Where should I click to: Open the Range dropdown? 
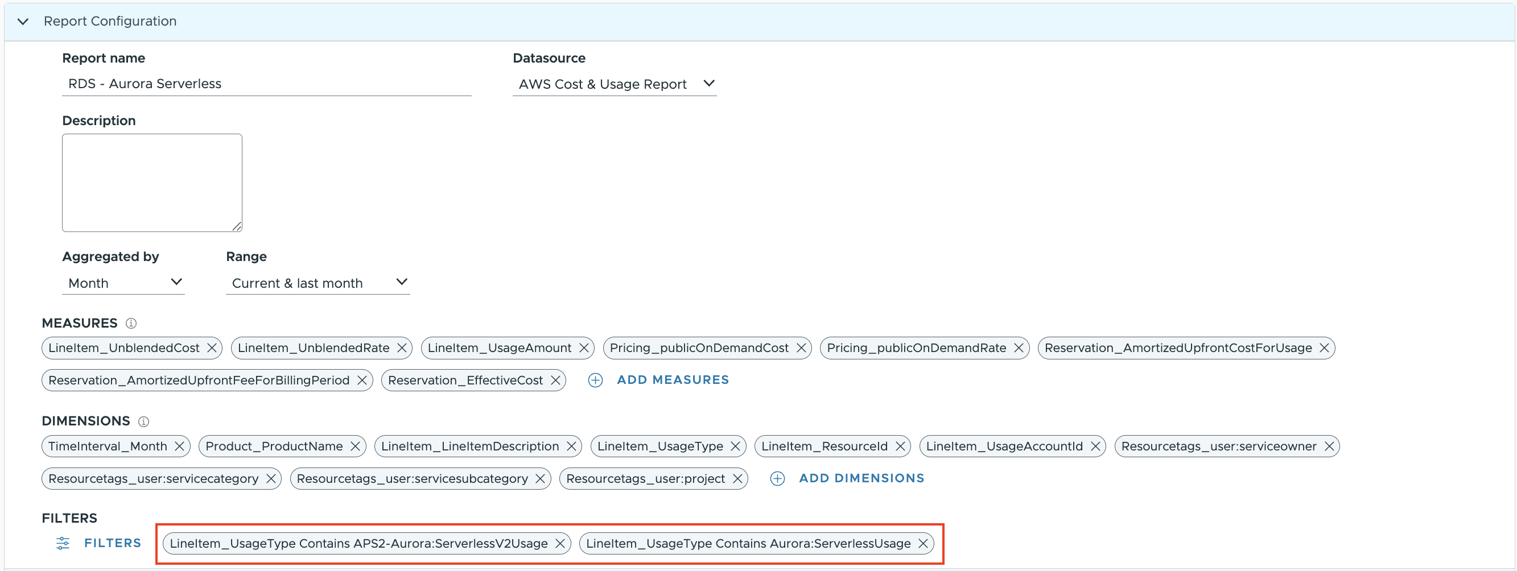tap(318, 283)
